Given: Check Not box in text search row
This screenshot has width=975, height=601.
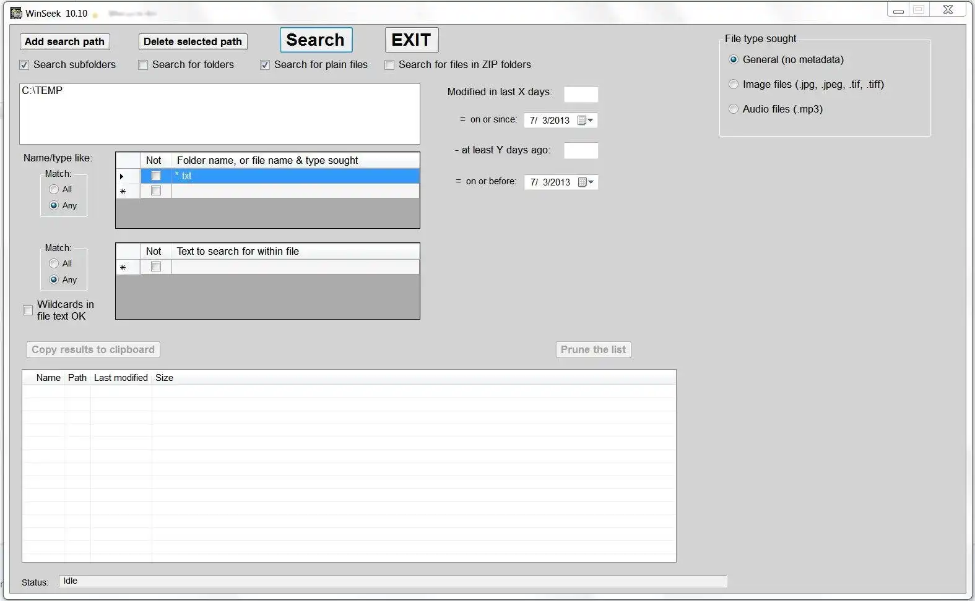Looking at the screenshot, I should (x=156, y=267).
